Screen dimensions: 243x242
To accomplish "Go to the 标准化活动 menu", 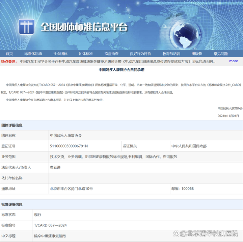I will (33, 54).
